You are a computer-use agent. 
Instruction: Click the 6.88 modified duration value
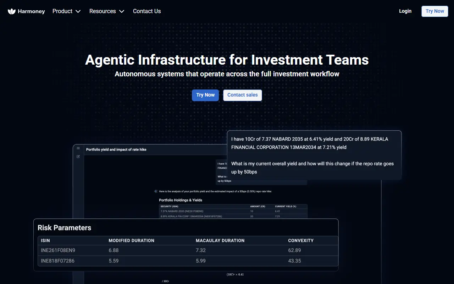(113, 250)
